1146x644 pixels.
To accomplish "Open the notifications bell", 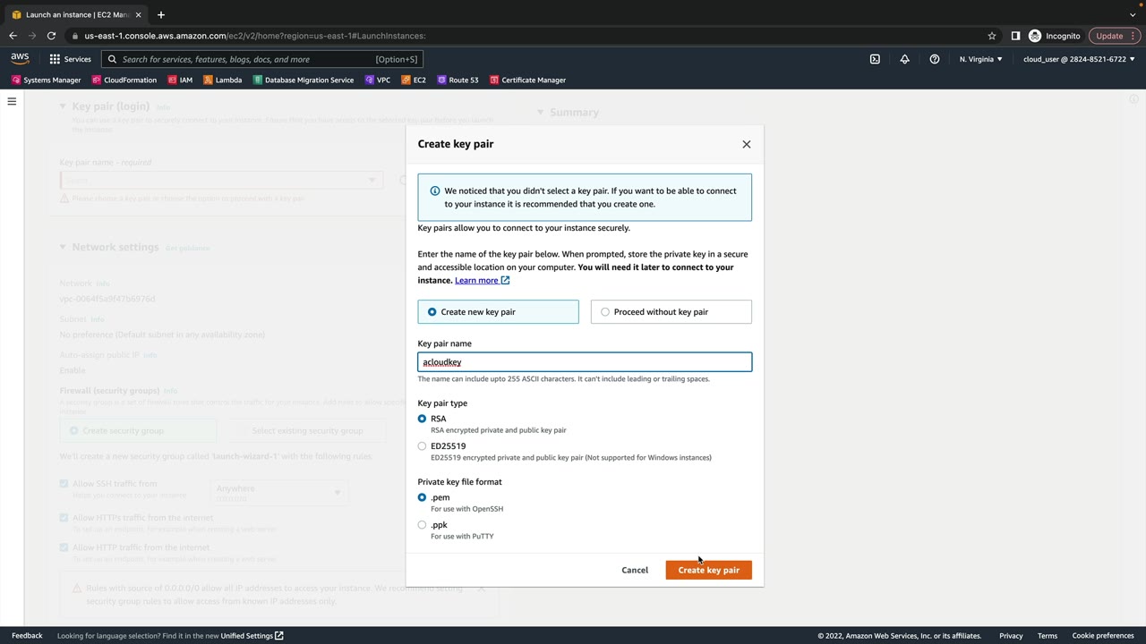I will click(x=904, y=59).
